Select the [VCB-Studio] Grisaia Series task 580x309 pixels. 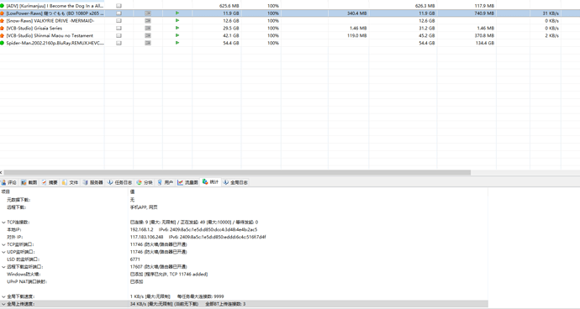coord(34,28)
